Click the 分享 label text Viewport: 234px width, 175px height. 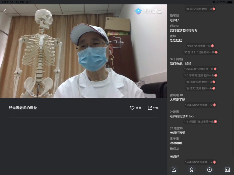pos(156,108)
